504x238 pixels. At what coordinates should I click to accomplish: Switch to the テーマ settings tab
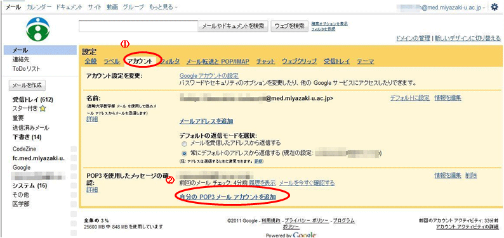365,61
